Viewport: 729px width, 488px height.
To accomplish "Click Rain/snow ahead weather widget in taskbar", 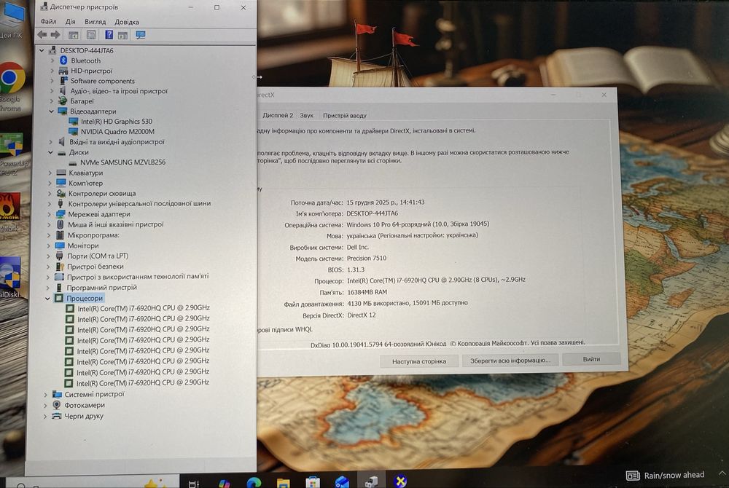I will [666, 475].
